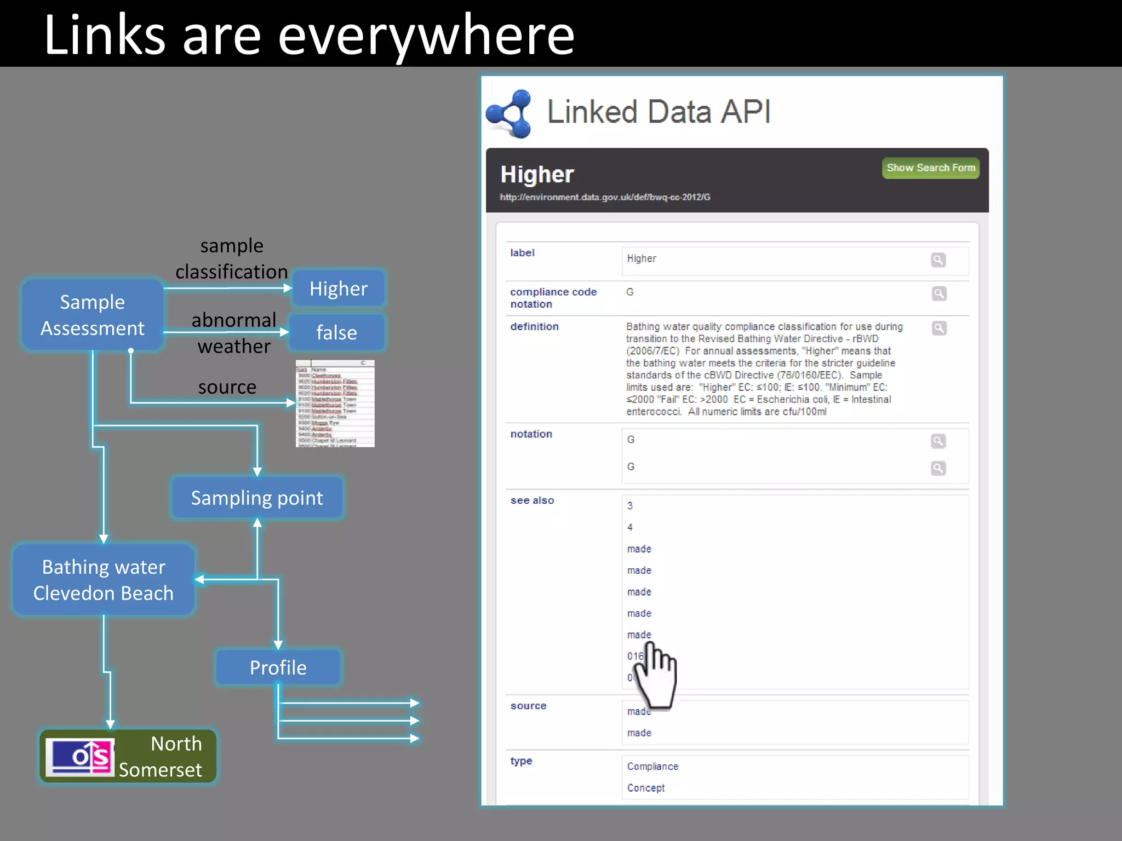Open the Compliance type link
The width and height of the screenshot is (1122, 841).
coord(652,767)
